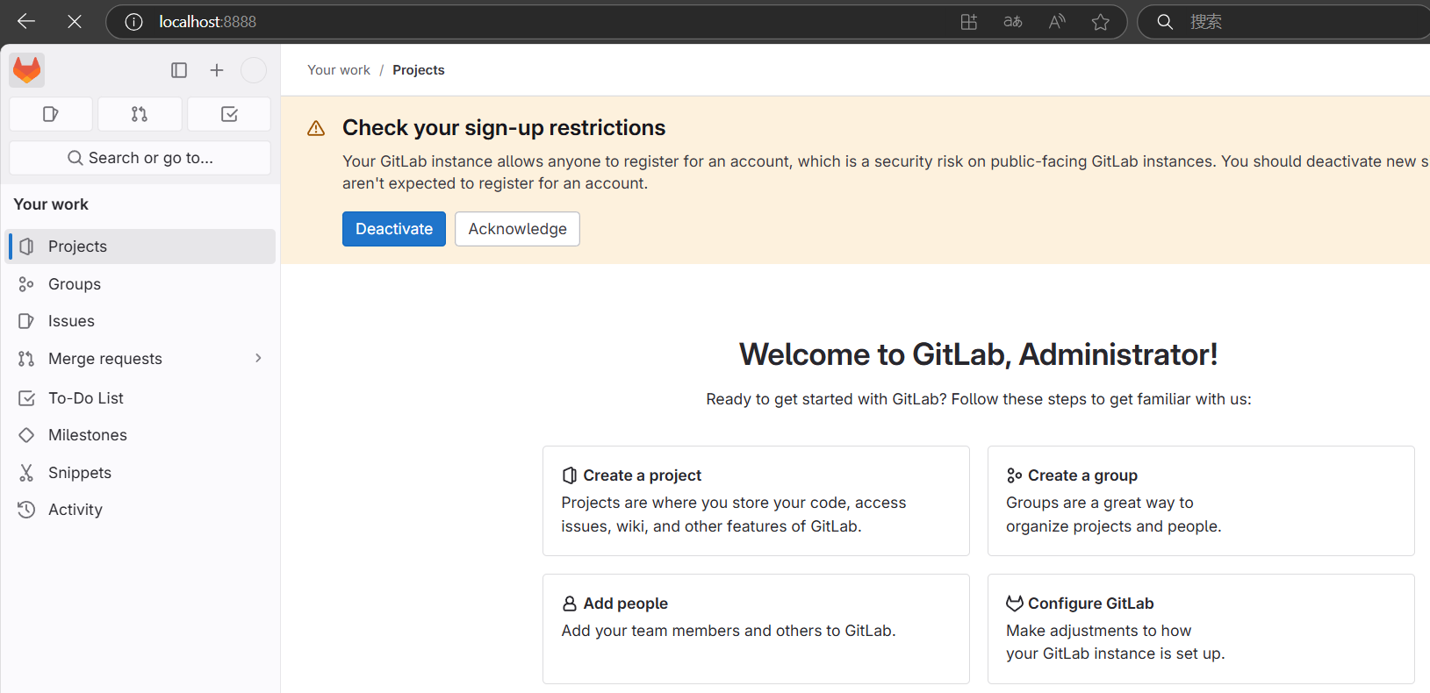Select Projects in the sidebar

pos(141,246)
